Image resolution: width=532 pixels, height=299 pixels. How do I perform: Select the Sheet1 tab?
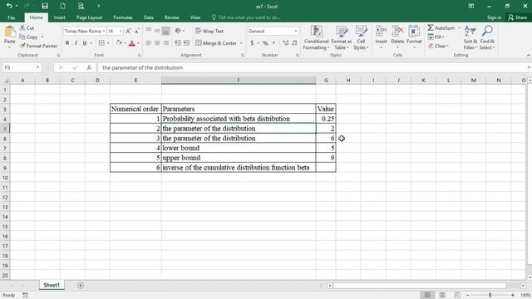click(52, 285)
